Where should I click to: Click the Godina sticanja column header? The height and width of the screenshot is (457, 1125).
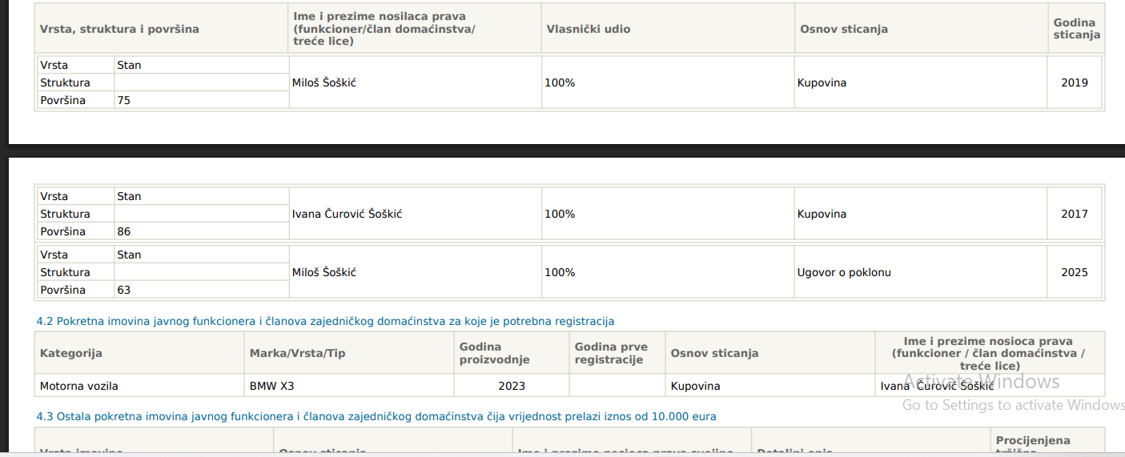[x=1076, y=29]
